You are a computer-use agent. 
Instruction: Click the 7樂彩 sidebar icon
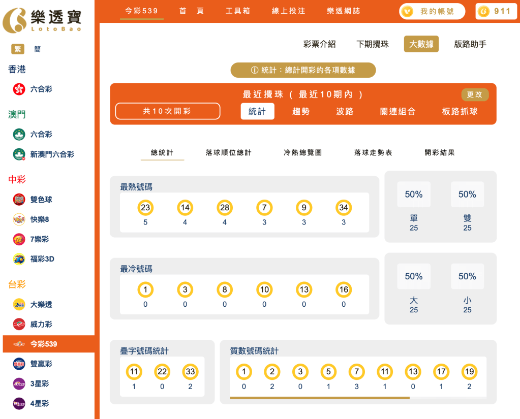(x=17, y=239)
